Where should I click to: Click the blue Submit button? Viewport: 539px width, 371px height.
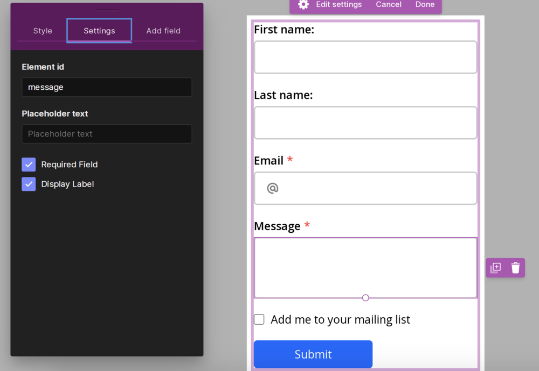tap(313, 354)
